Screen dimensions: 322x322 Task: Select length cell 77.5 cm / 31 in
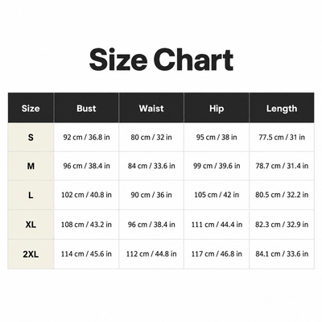(x=282, y=138)
